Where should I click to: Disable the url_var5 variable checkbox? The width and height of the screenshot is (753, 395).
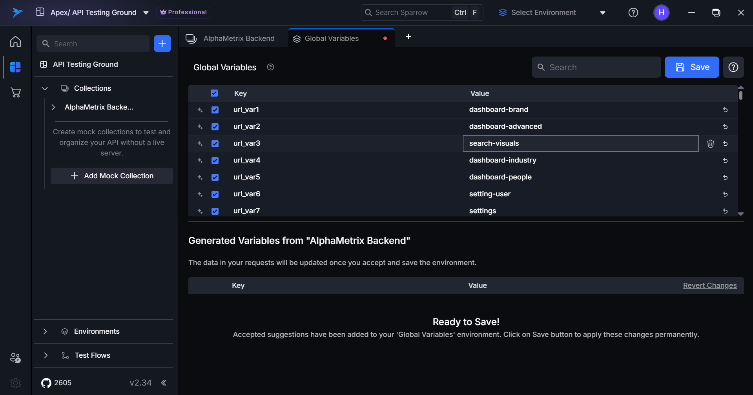pyautogui.click(x=215, y=177)
